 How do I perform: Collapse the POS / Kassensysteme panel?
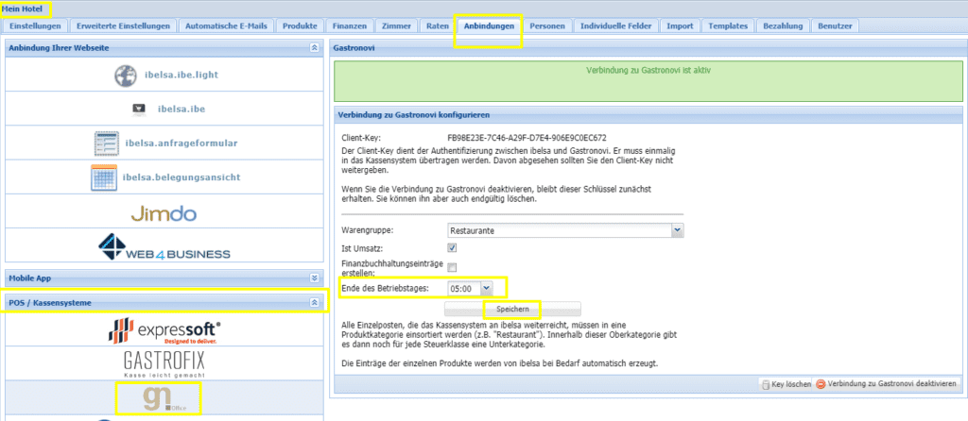pyautogui.click(x=314, y=302)
